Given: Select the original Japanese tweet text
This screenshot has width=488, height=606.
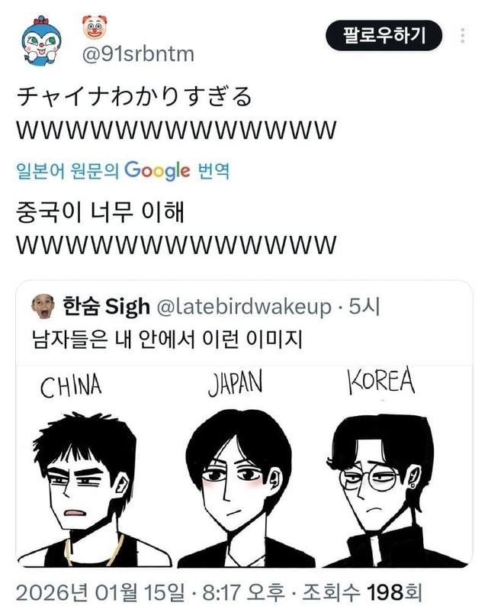Looking at the screenshot, I should (176, 113).
